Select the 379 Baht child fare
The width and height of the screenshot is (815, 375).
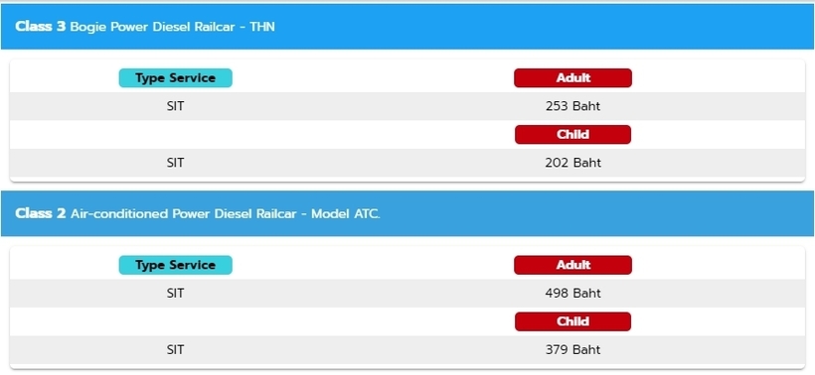pyautogui.click(x=572, y=350)
